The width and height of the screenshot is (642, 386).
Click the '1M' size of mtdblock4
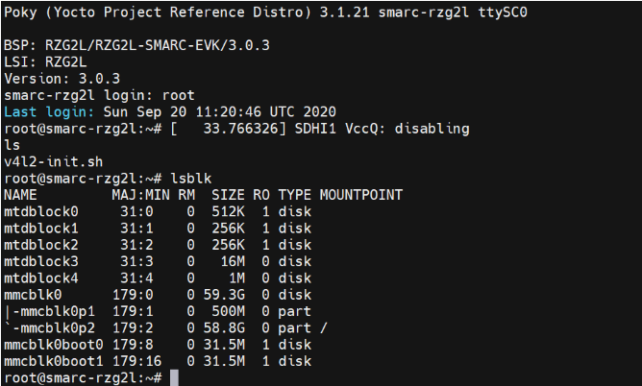click(x=236, y=278)
